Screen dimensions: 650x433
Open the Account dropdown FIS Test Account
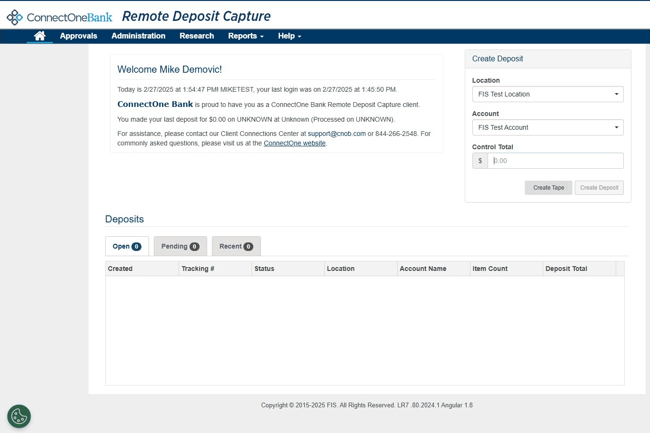(x=548, y=127)
